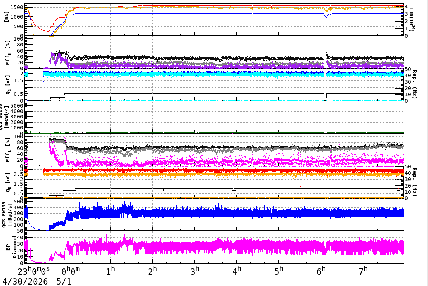Screen dimensions: 428x286
Task: Click the "5h" time axis label
Action: coord(279,271)
